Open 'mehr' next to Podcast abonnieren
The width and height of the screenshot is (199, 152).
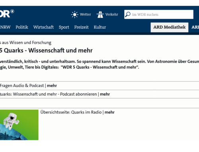(105, 94)
